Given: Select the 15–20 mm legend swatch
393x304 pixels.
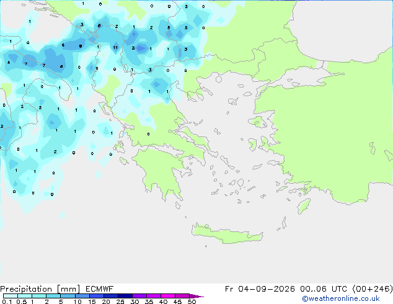Looking at the screenshot, I should pos(96,296).
